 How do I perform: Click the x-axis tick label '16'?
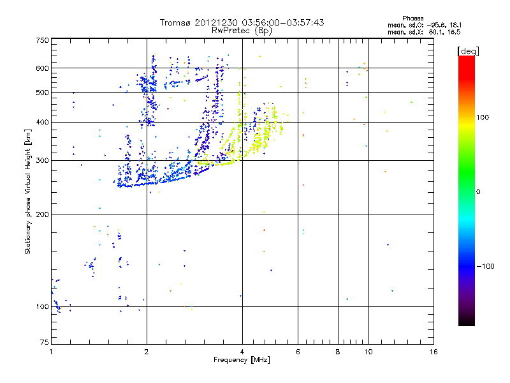433,352
